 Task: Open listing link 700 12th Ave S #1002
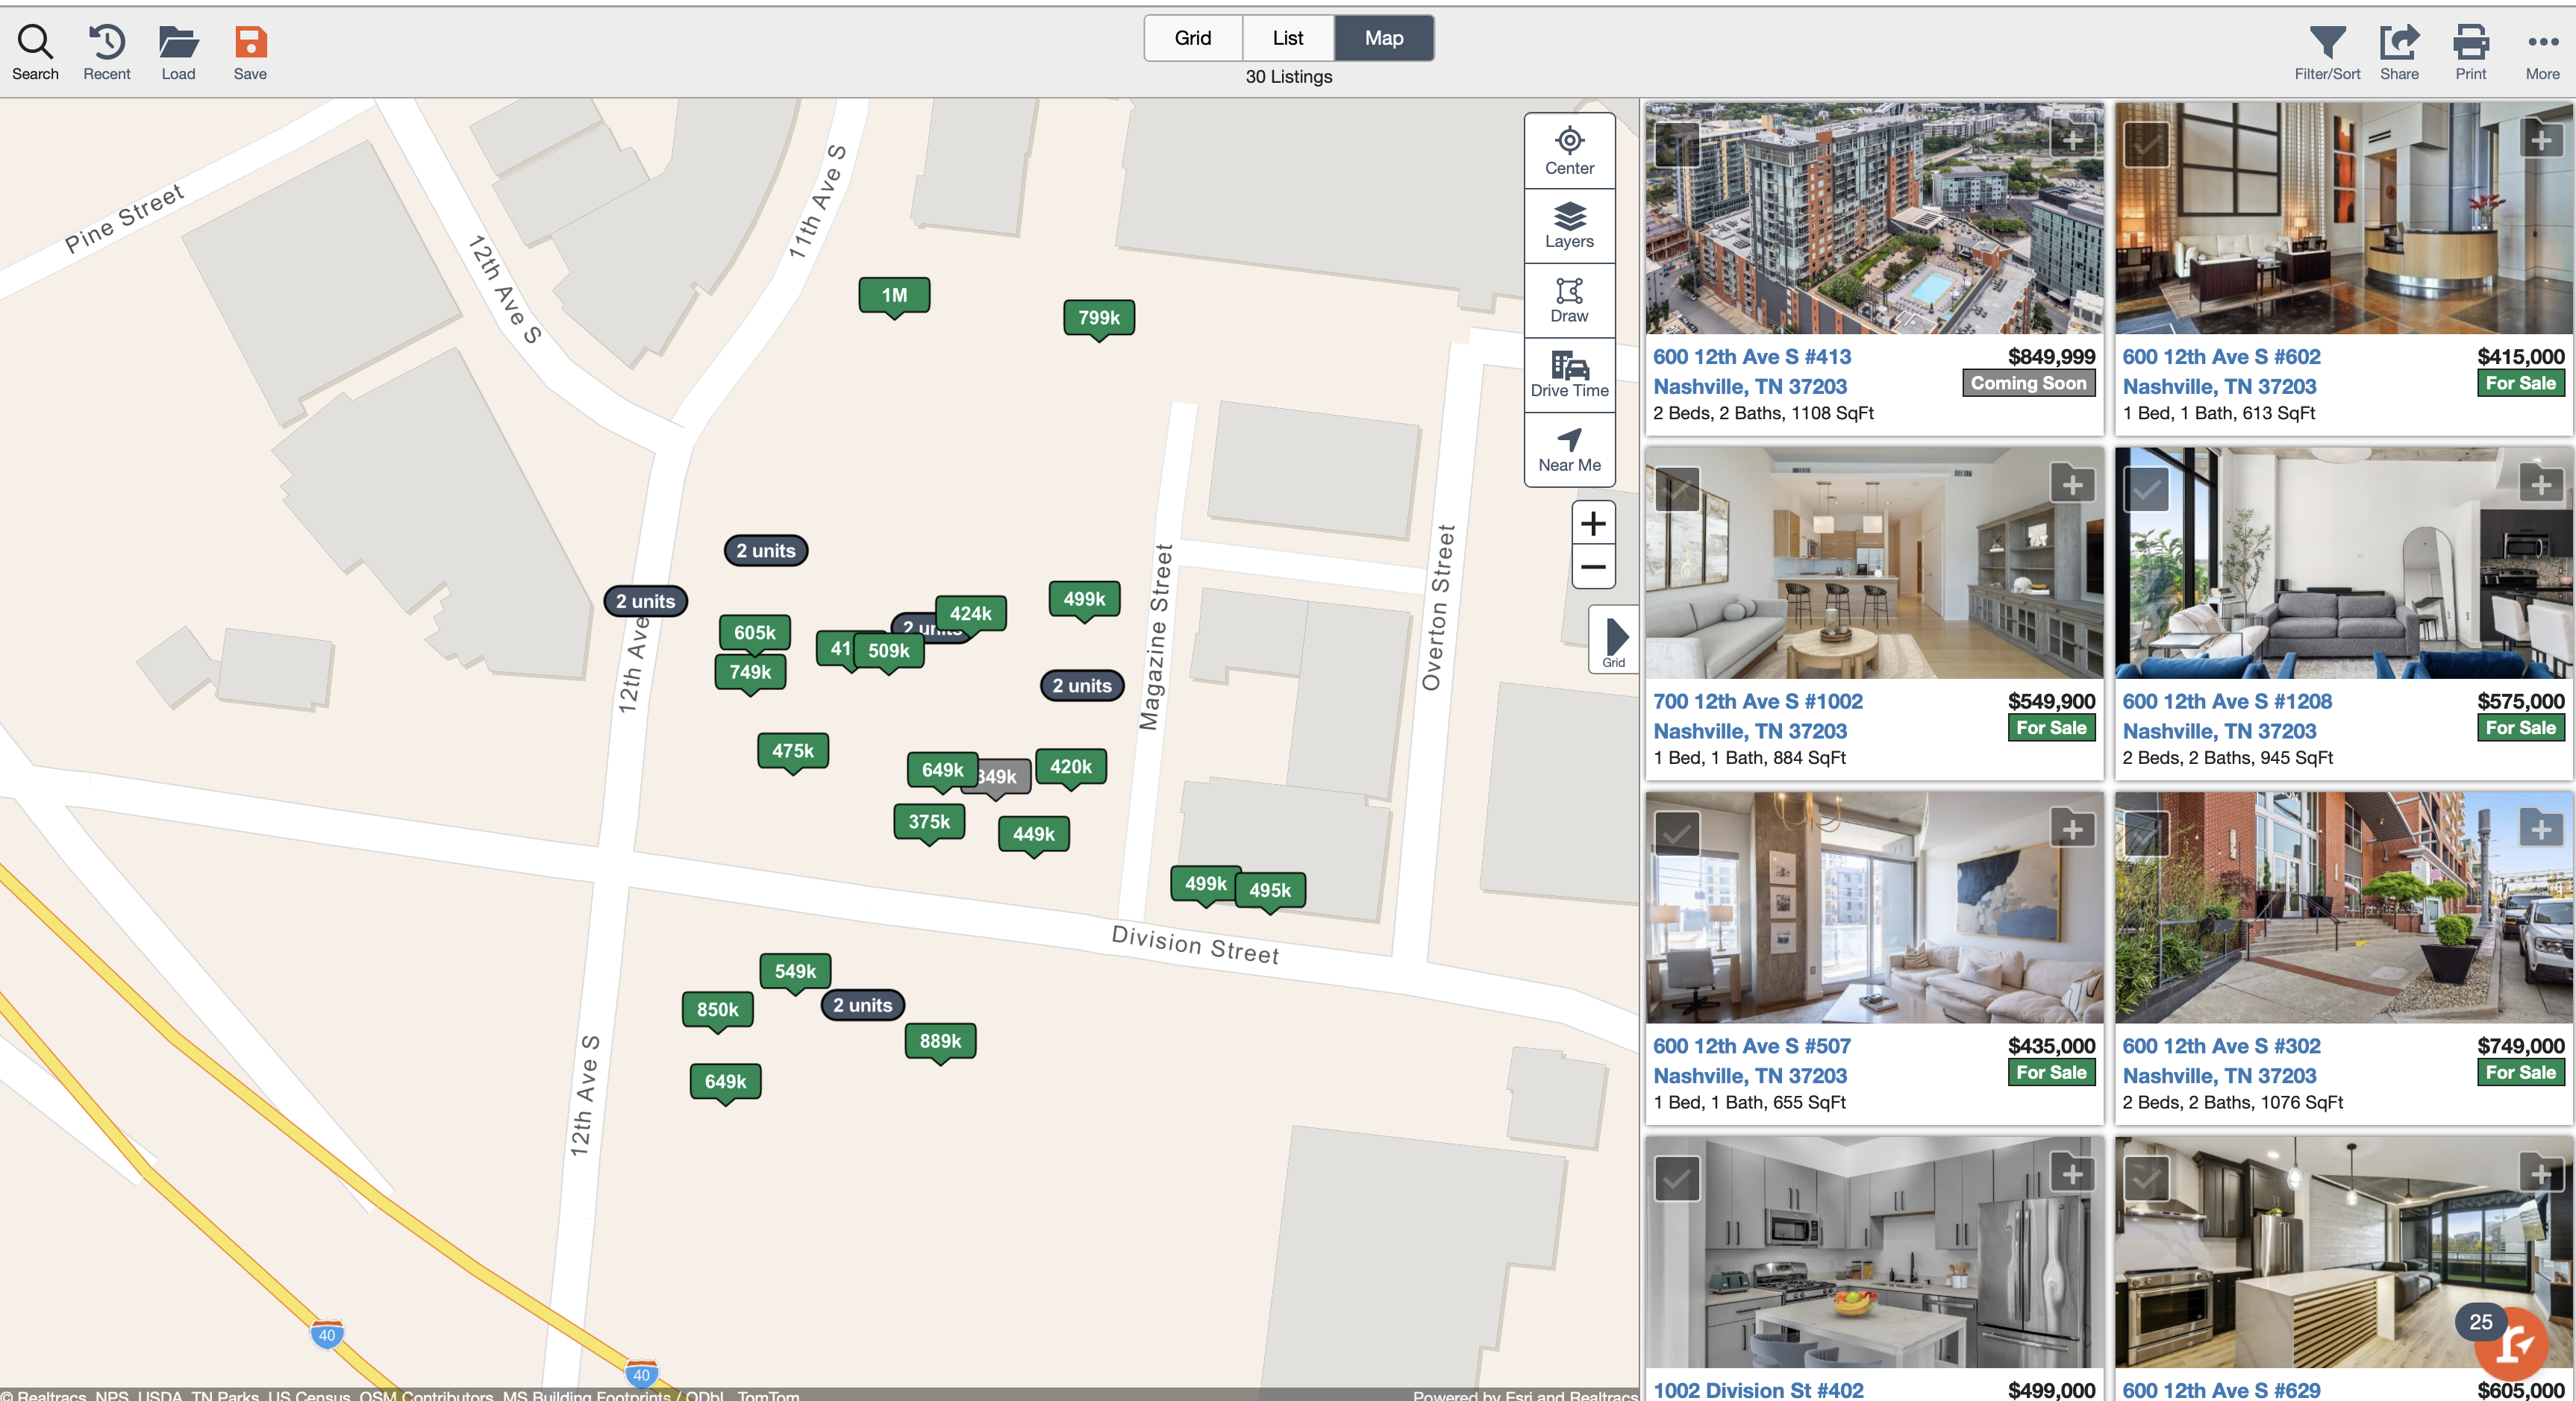[1757, 716]
